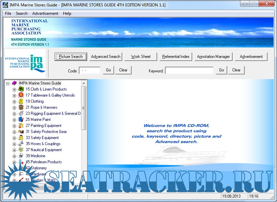The image size is (277, 202).
Task: Collapse the IMPA Marine Stores Guide root
Action: (x=8, y=83)
